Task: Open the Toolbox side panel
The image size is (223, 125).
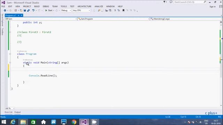Action: pos(2,32)
